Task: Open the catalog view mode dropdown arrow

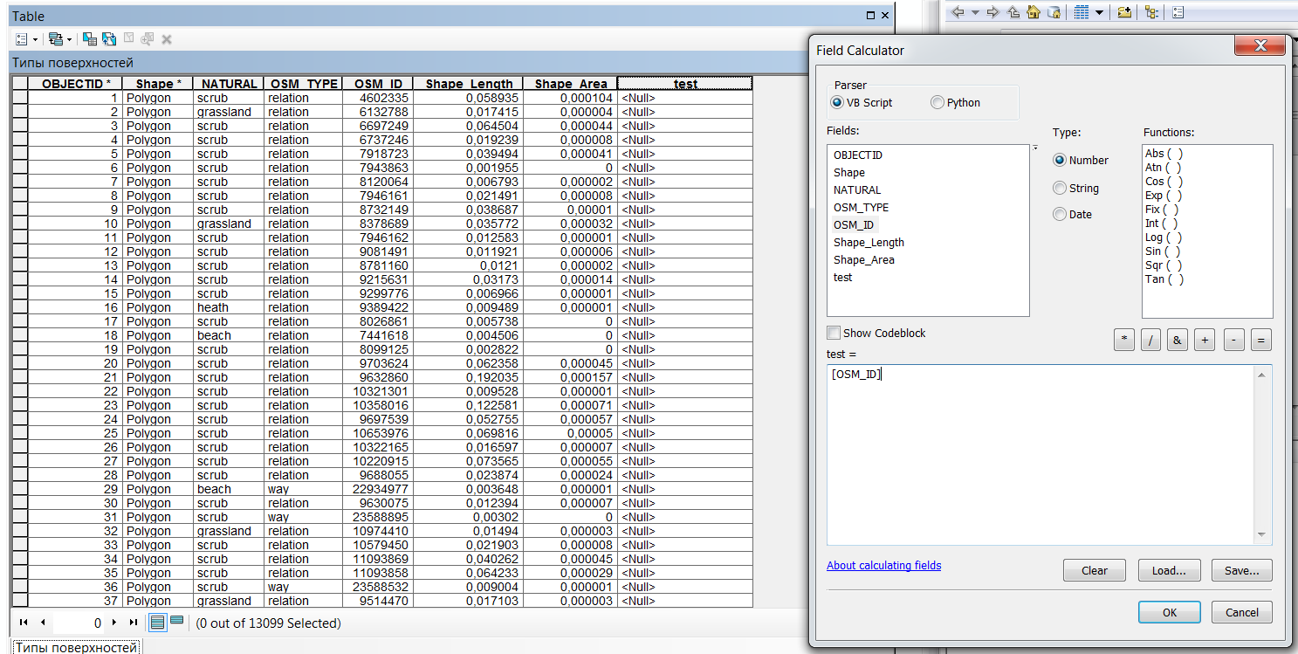Action: (x=1099, y=12)
